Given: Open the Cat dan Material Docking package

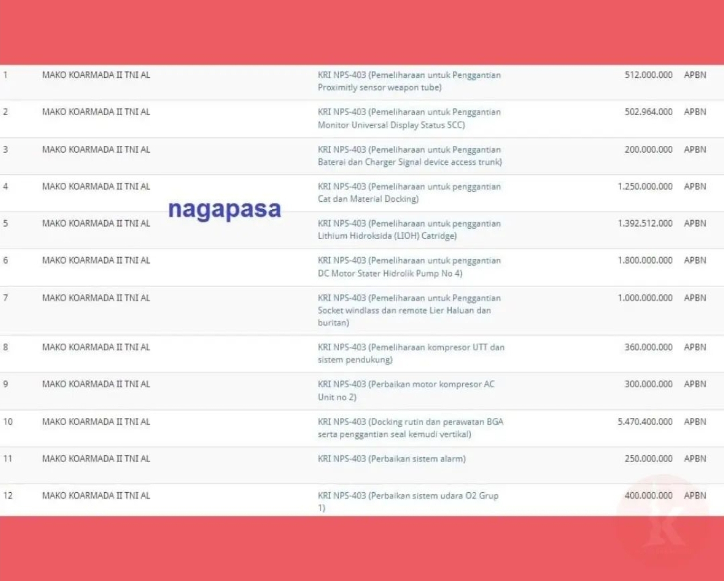Looking at the screenshot, I should click(x=409, y=193).
